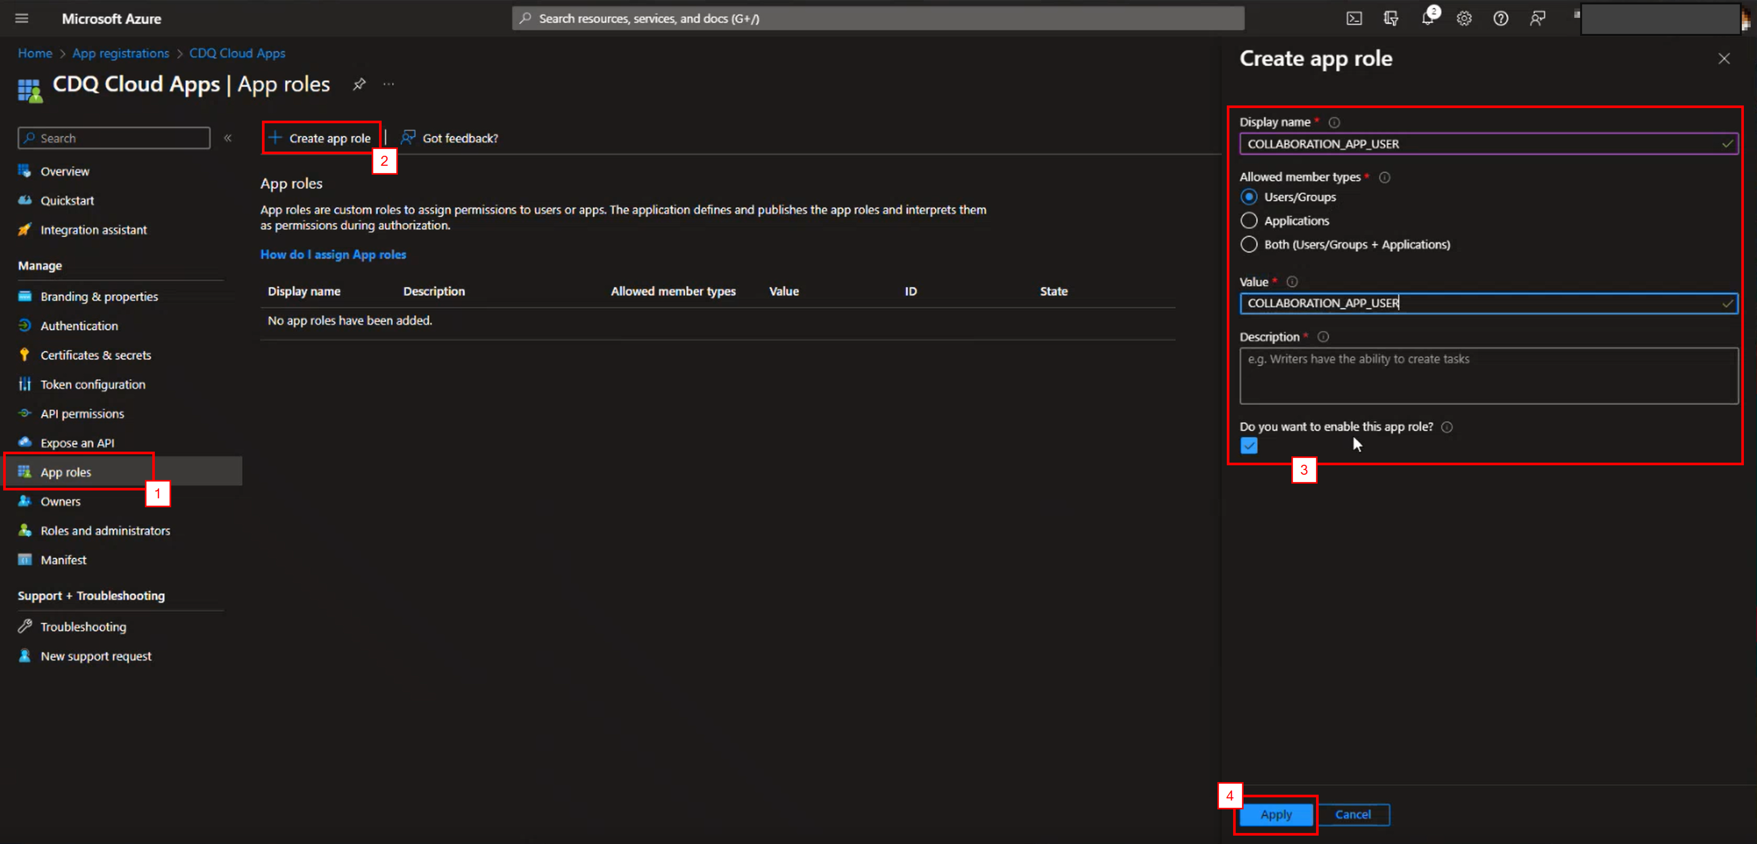Click the Allowed member types info icon
Viewport: 1757px width, 844px height.
[x=1384, y=177]
